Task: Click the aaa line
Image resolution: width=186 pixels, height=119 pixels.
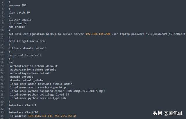Action: click(x=11, y=63)
